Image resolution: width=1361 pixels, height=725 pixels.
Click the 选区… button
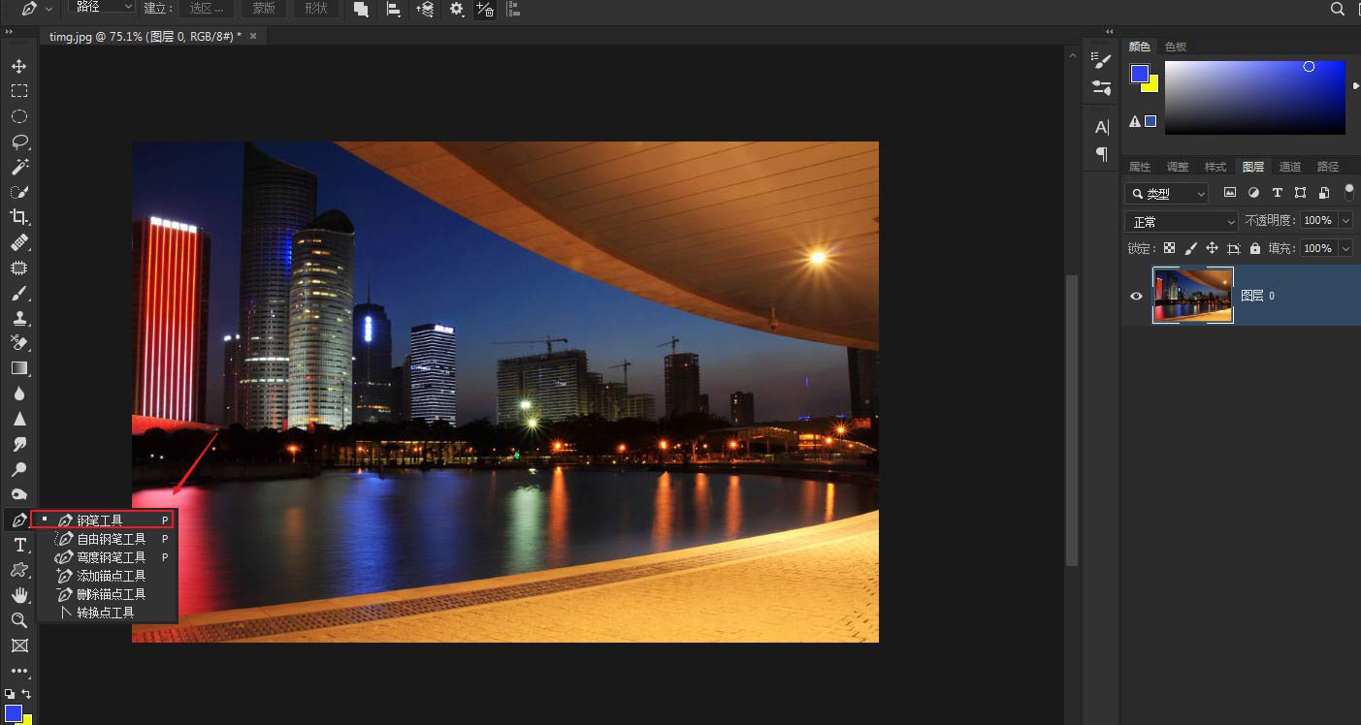click(x=207, y=8)
